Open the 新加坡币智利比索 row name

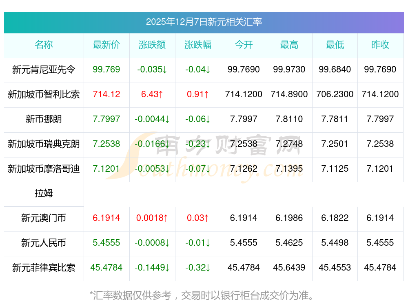44,94
